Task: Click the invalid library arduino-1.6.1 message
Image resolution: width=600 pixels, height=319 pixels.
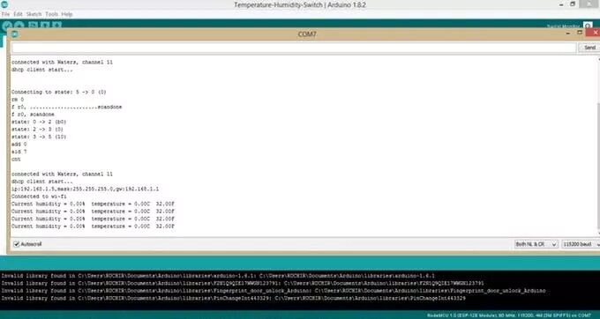Action: tap(218, 276)
